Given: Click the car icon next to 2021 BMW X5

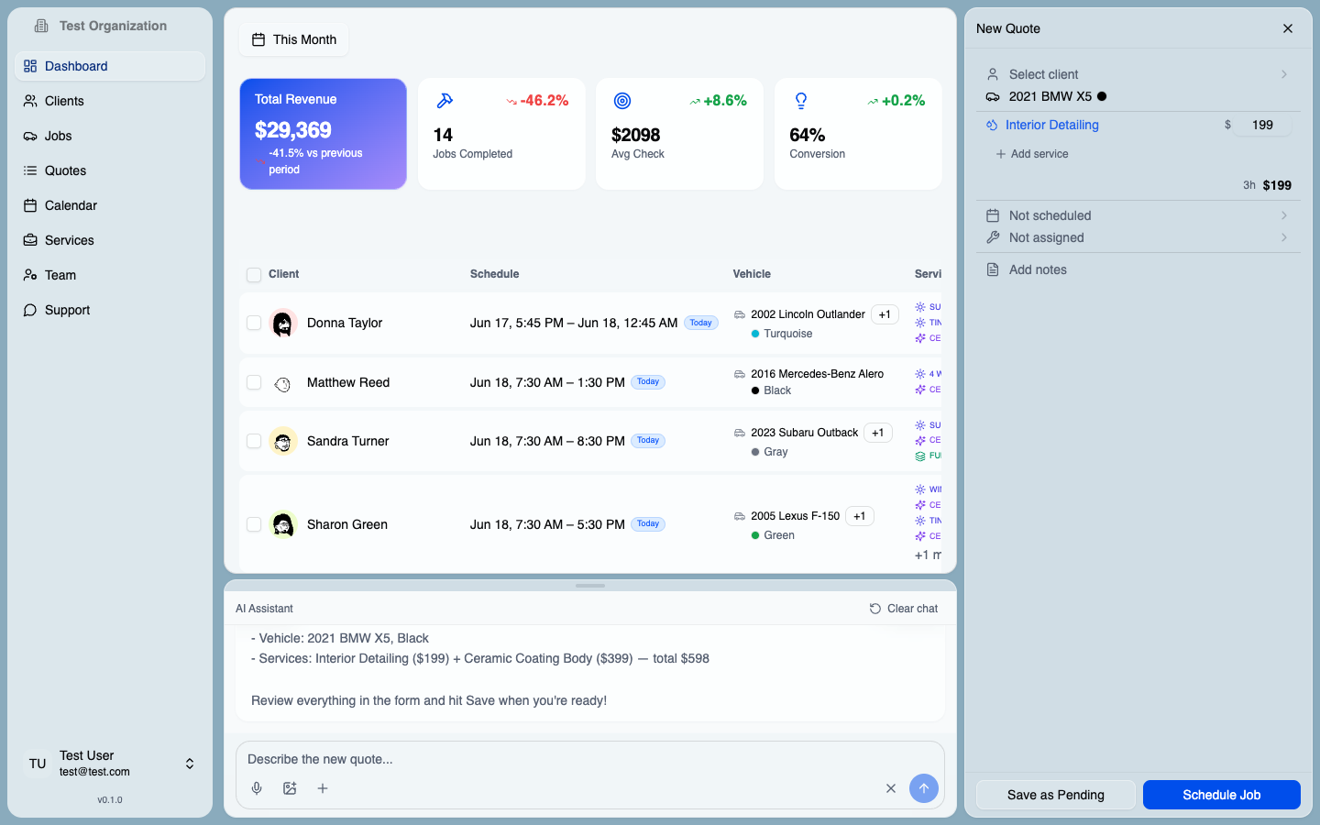Looking at the screenshot, I should click(x=993, y=96).
